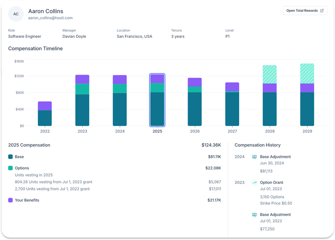This screenshot has height=240, width=335.
Task: Select the 2022 compensation bar
Action: (45, 114)
